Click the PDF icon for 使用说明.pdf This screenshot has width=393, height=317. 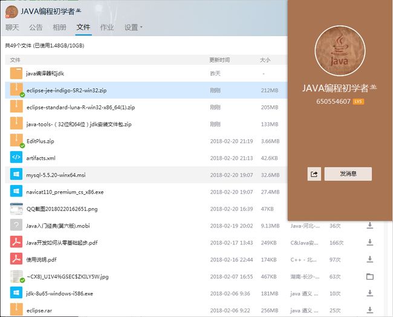pyautogui.click(x=16, y=259)
